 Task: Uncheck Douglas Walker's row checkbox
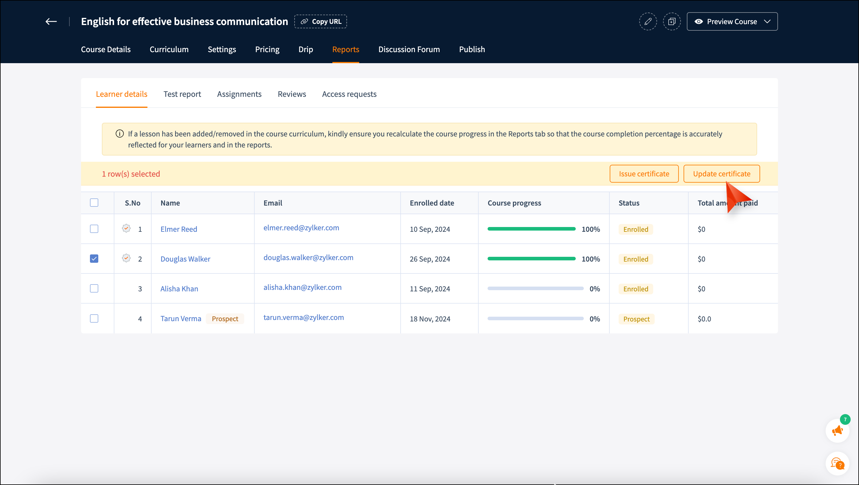coord(94,259)
